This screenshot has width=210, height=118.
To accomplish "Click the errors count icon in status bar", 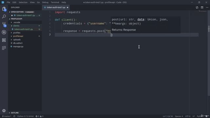I will 36,116.
